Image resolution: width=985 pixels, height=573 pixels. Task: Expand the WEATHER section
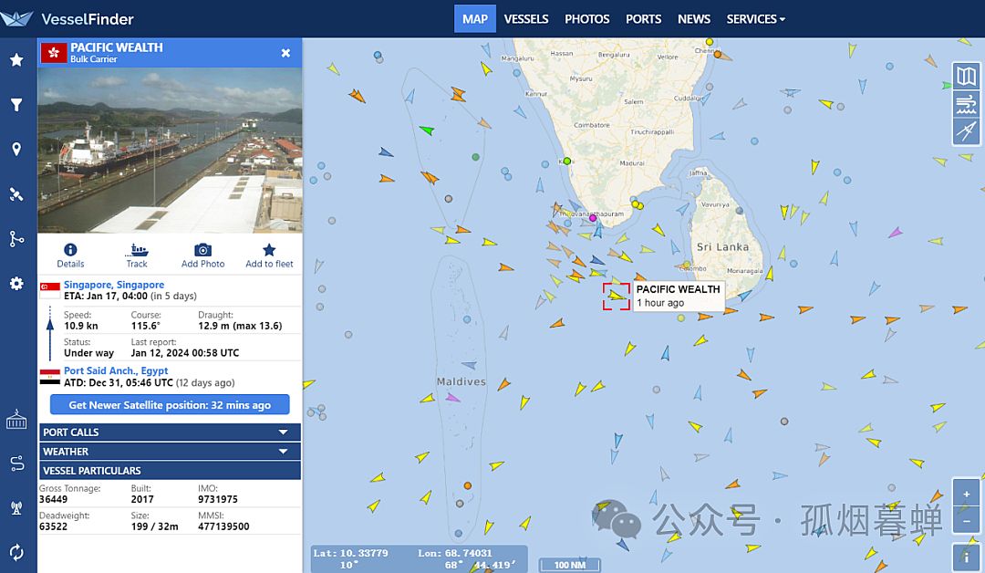coord(170,452)
